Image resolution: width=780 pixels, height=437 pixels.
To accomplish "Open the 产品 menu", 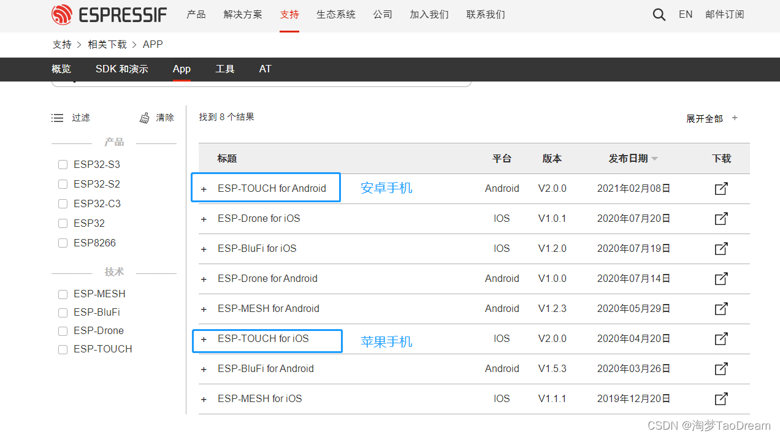I will [196, 14].
